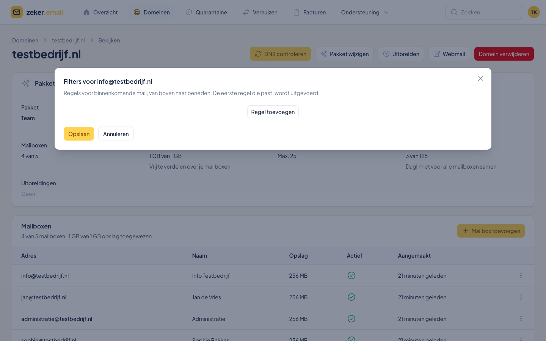The image size is (546, 341).
Task: Save the filters with Opslaan
Action: (79, 134)
